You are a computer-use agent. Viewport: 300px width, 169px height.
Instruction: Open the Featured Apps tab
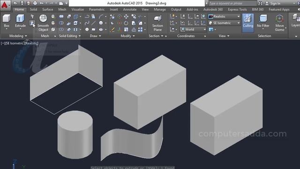click(279, 9)
